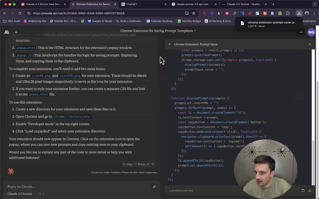Open the red S extension icon
This screenshot has width=319, height=199.
point(204,13)
